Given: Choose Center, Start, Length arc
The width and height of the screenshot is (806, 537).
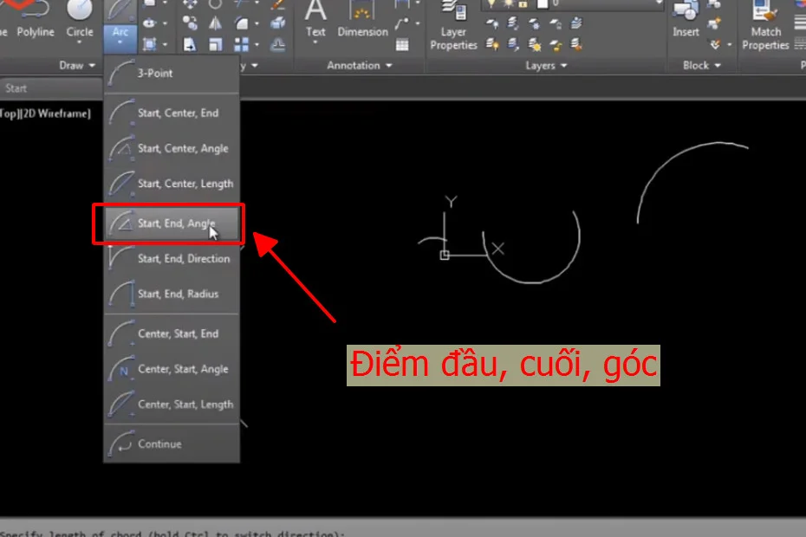Looking at the screenshot, I should click(172, 404).
